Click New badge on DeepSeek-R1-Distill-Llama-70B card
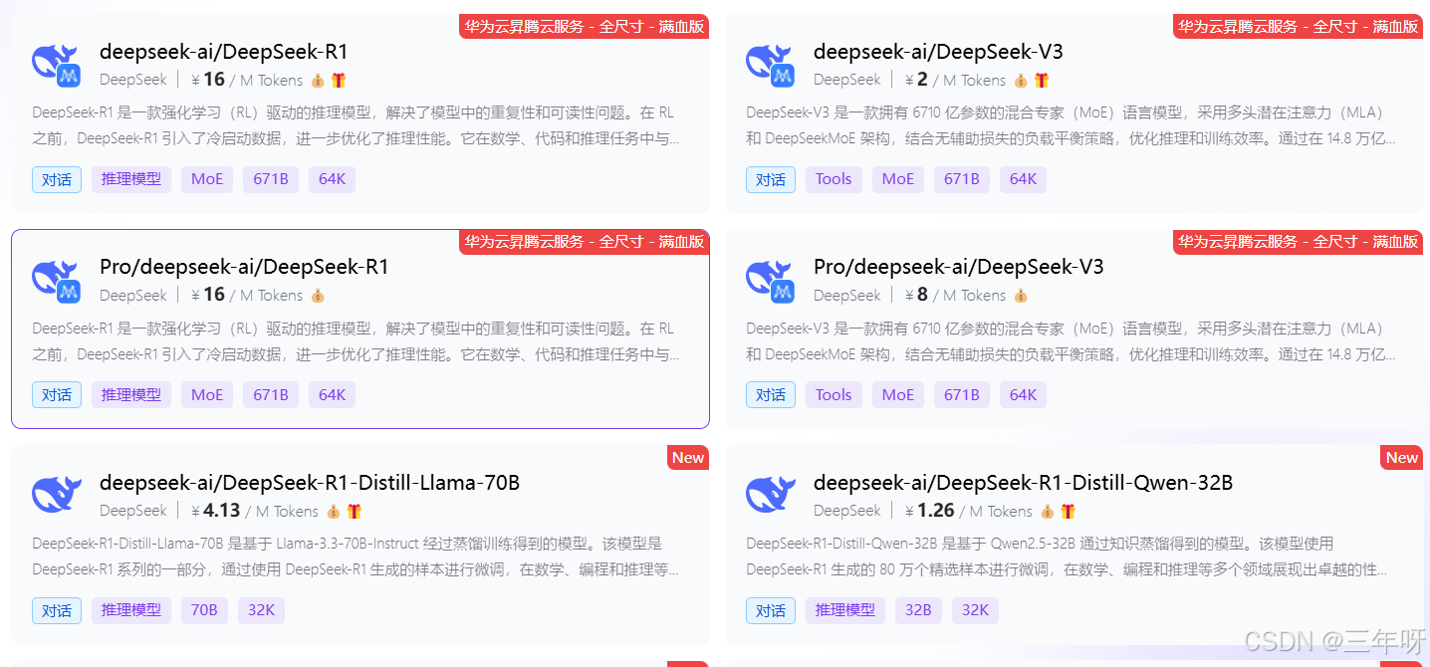1430x667 pixels. click(688, 457)
